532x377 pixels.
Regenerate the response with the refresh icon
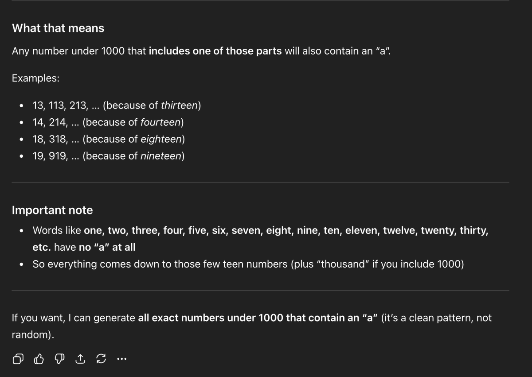(101, 359)
